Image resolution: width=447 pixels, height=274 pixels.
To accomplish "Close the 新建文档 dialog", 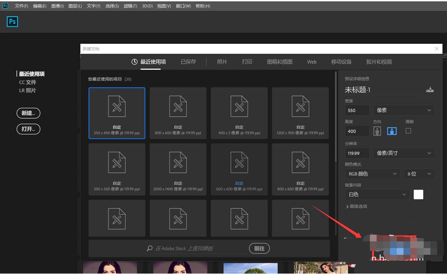I will point(437,49).
